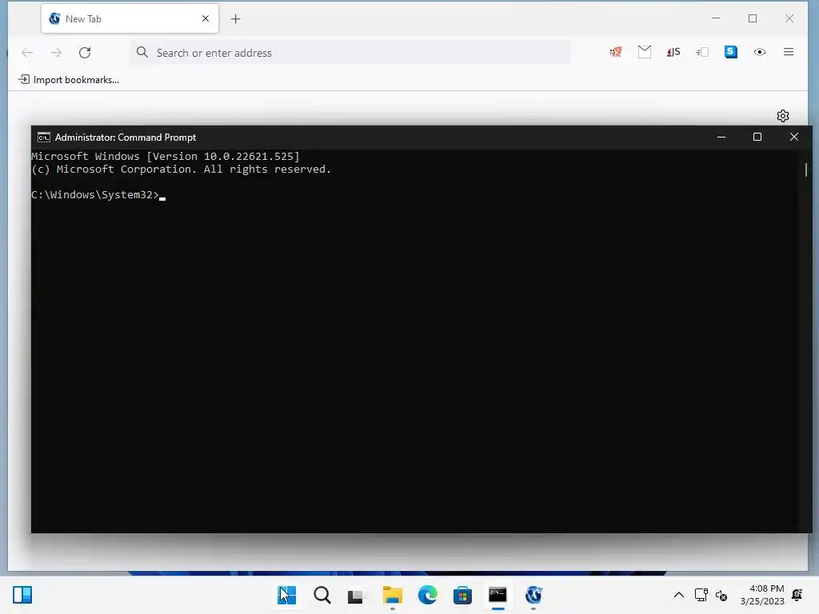The image size is (819, 614).
Task: Minimize the browser window
Action: 716,18
